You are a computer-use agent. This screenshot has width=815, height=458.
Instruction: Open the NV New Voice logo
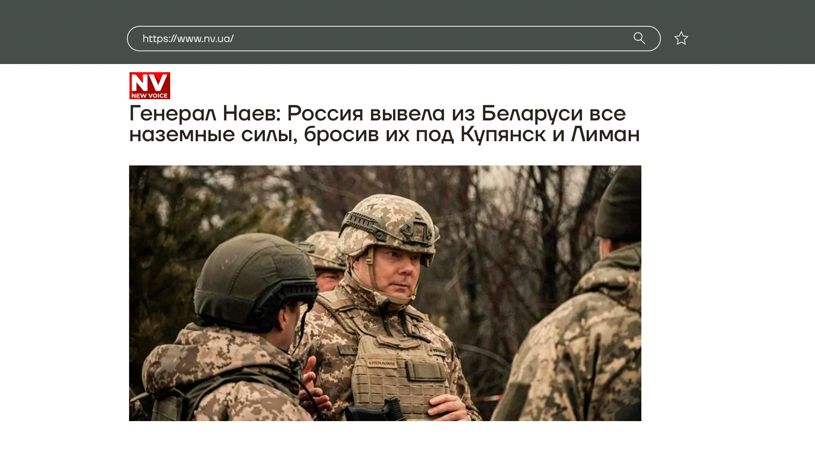[150, 86]
